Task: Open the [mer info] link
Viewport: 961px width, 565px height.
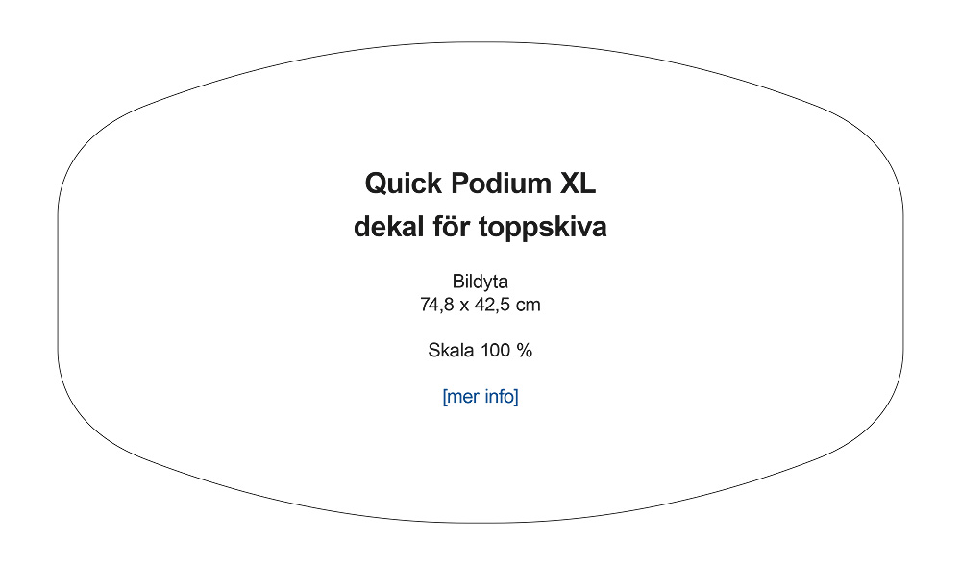Action: (480, 397)
